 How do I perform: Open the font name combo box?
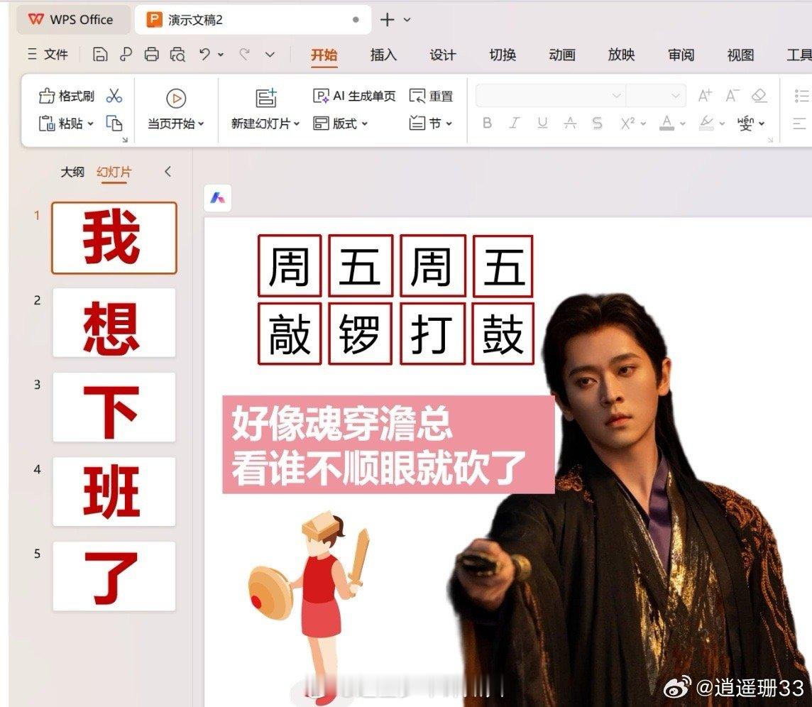pos(550,95)
